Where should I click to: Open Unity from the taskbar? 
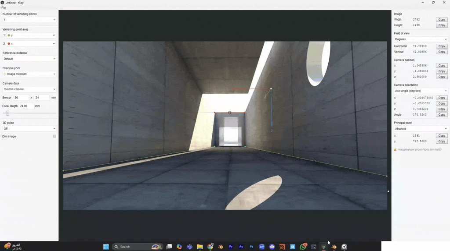345,247
